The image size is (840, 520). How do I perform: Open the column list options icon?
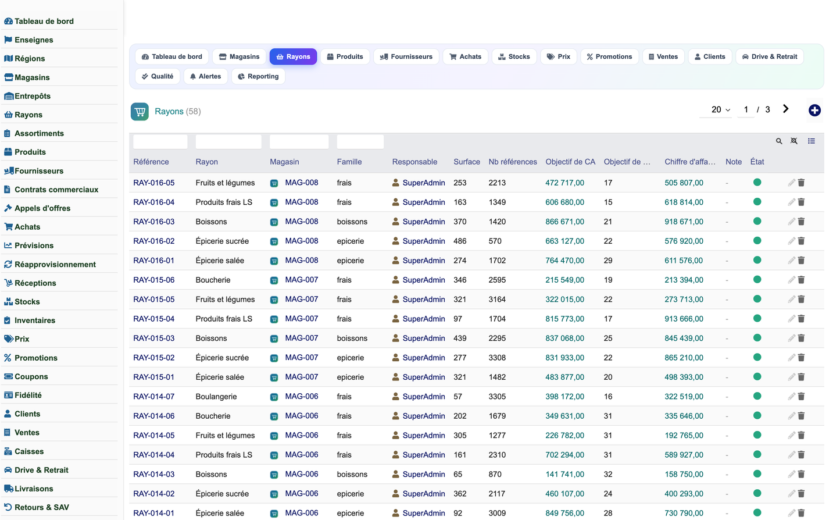tap(812, 141)
